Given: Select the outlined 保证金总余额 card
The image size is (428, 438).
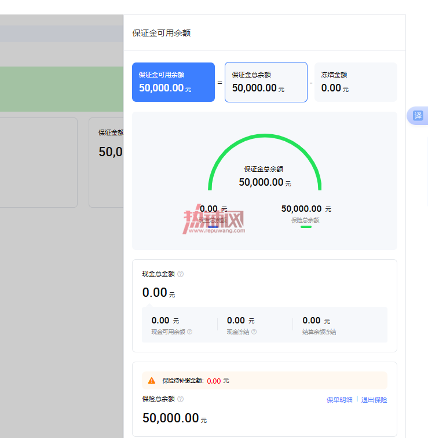Looking at the screenshot, I should tap(266, 82).
